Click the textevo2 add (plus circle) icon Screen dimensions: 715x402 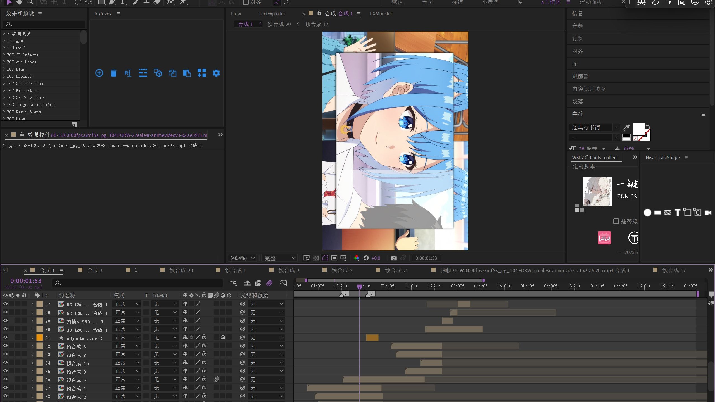pyautogui.click(x=99, y=73)
